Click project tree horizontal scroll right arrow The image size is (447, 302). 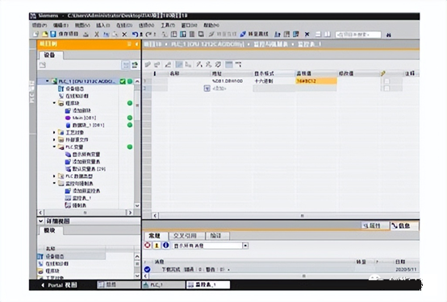(x=130, y=213)
